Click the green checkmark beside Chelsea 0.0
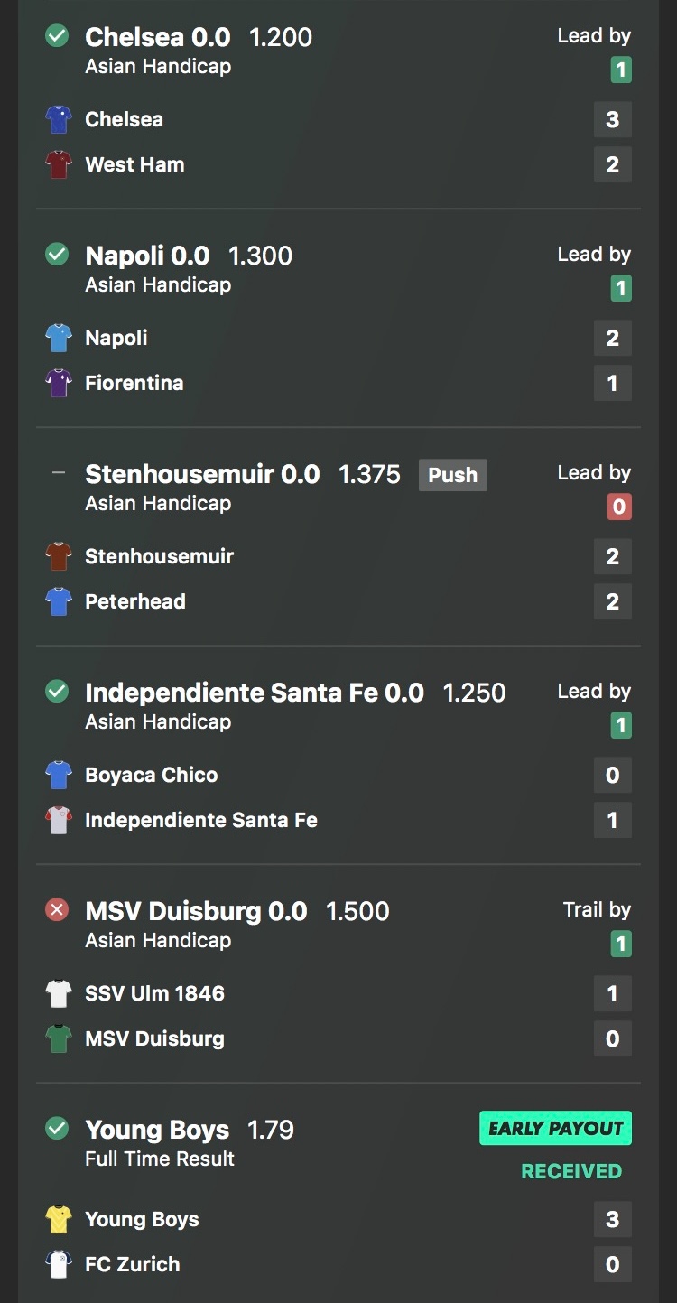 (57, 36)
